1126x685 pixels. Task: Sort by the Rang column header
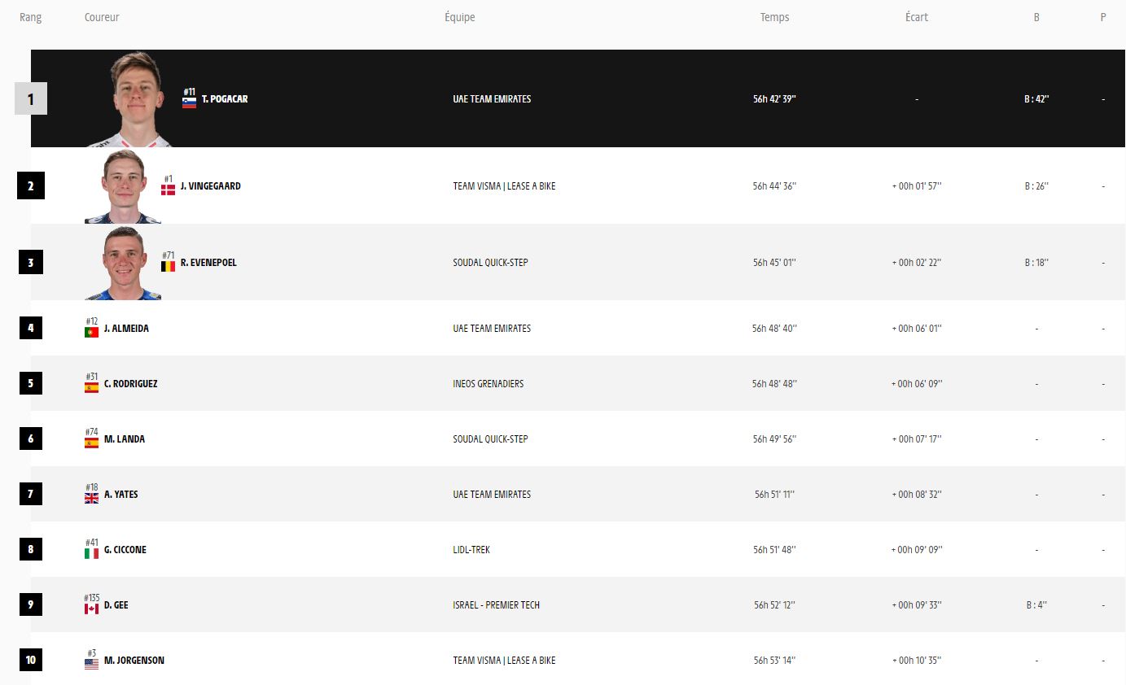click(31, 17)
